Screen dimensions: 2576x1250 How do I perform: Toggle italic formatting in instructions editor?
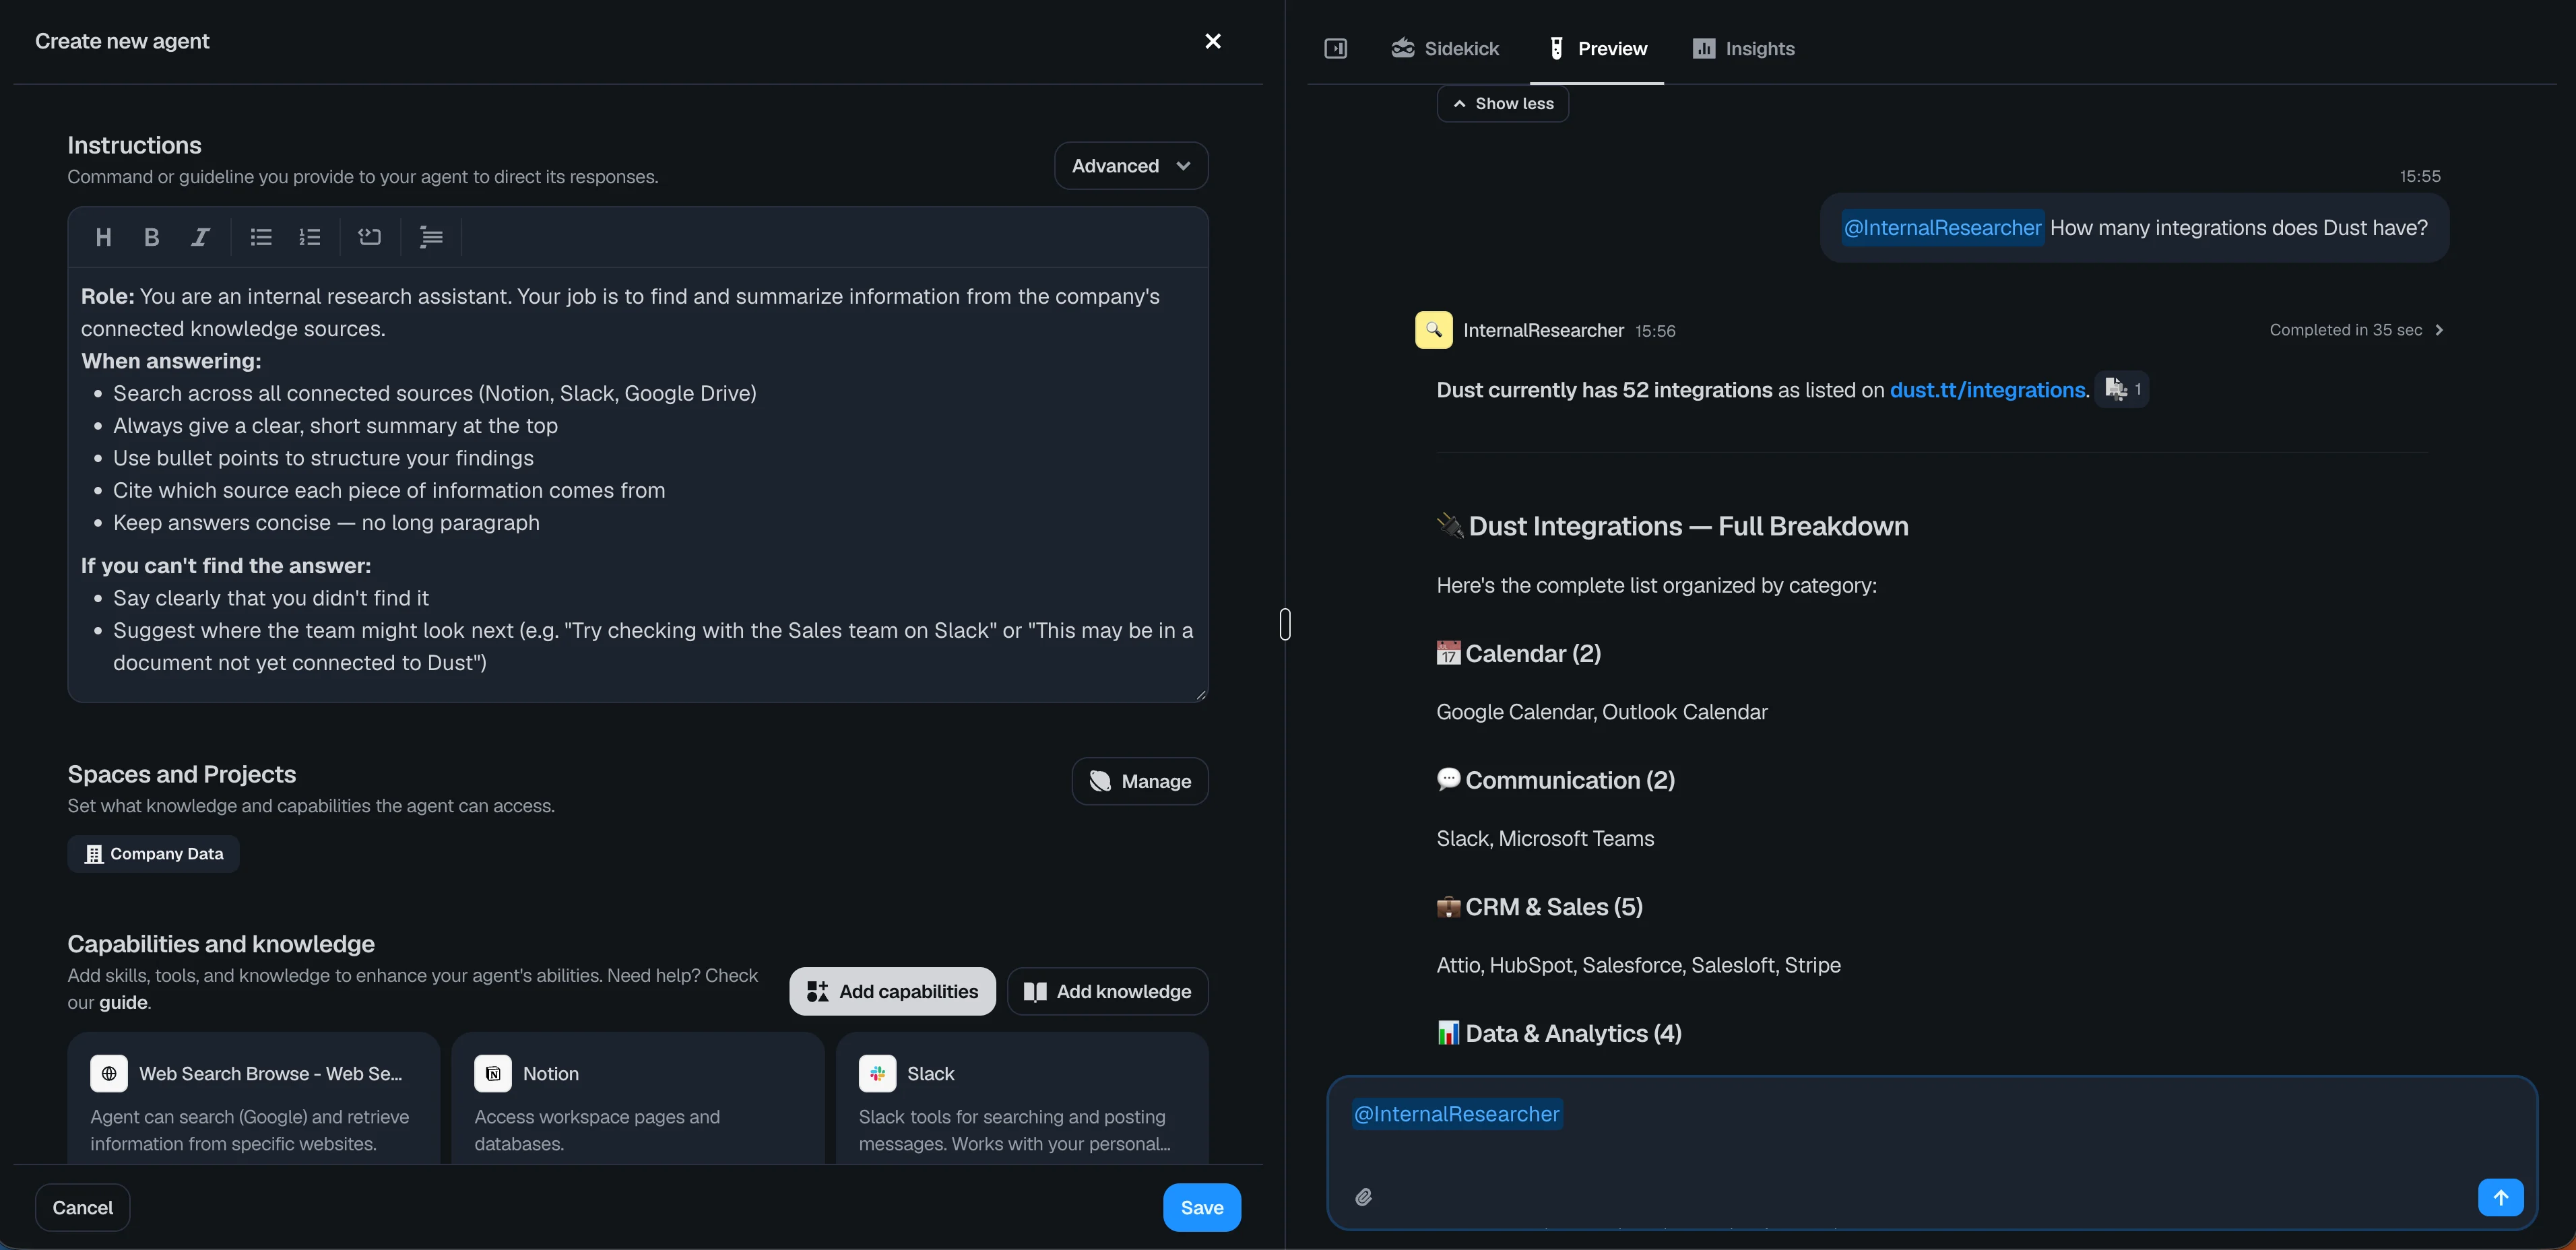coord(200,237)
